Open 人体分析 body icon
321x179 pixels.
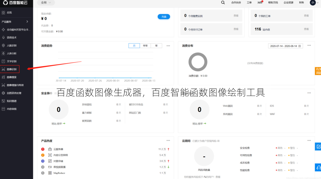tap(3, 53)
